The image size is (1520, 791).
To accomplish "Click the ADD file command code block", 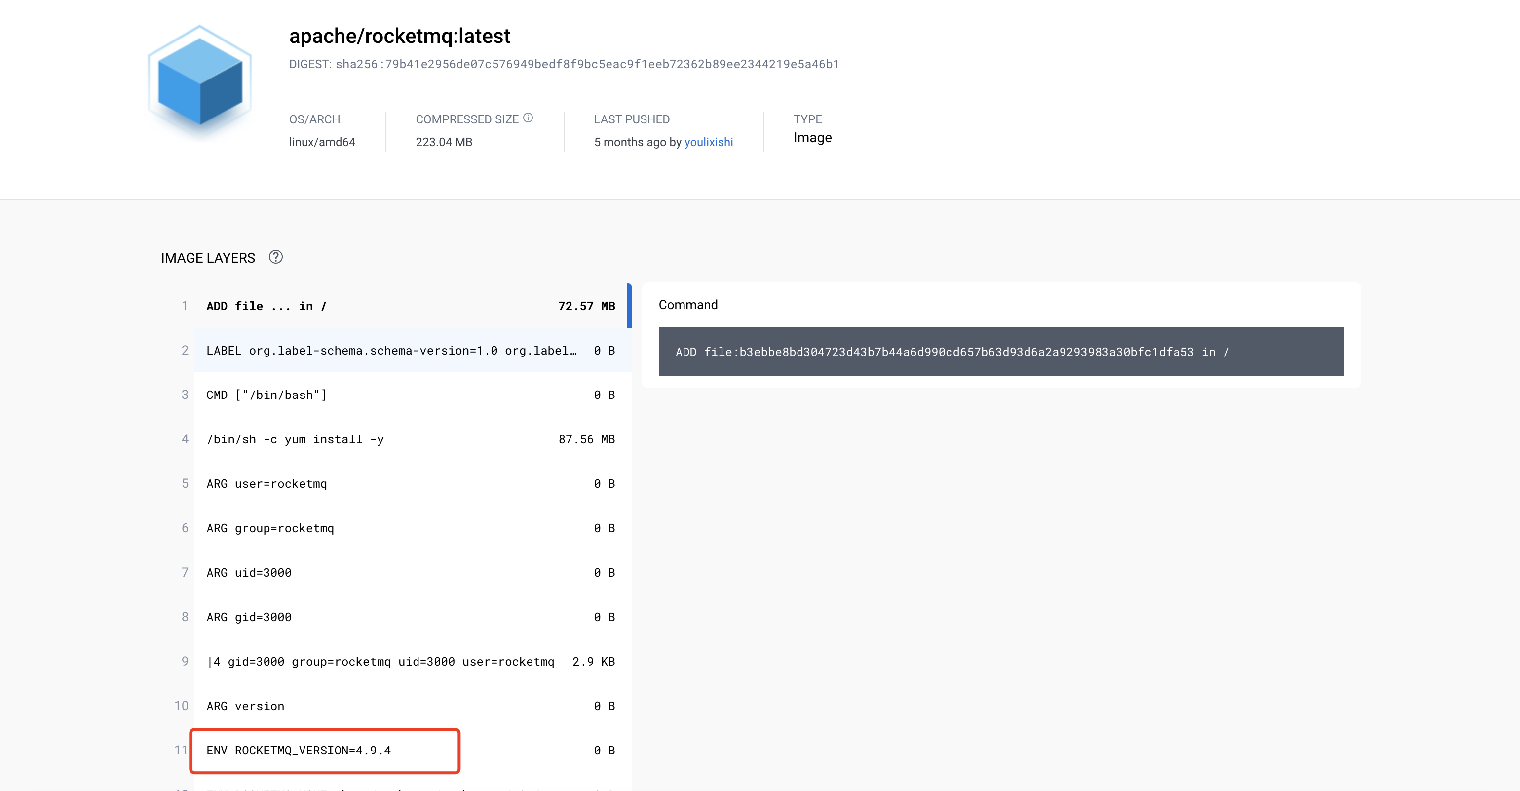I will coord(1000,352).
